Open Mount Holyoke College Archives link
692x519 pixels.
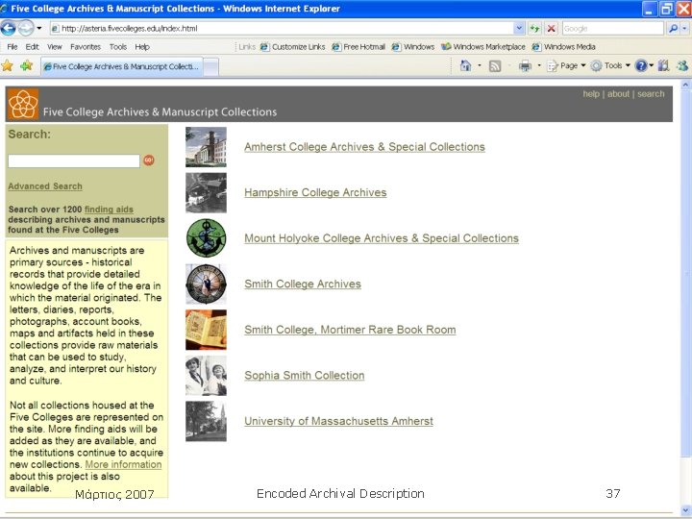[382, 238]
